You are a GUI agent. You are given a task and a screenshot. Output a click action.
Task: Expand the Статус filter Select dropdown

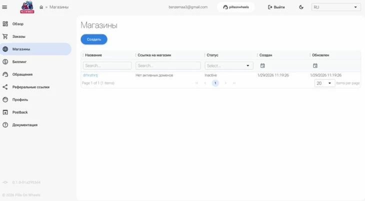(x=229, y=65)
